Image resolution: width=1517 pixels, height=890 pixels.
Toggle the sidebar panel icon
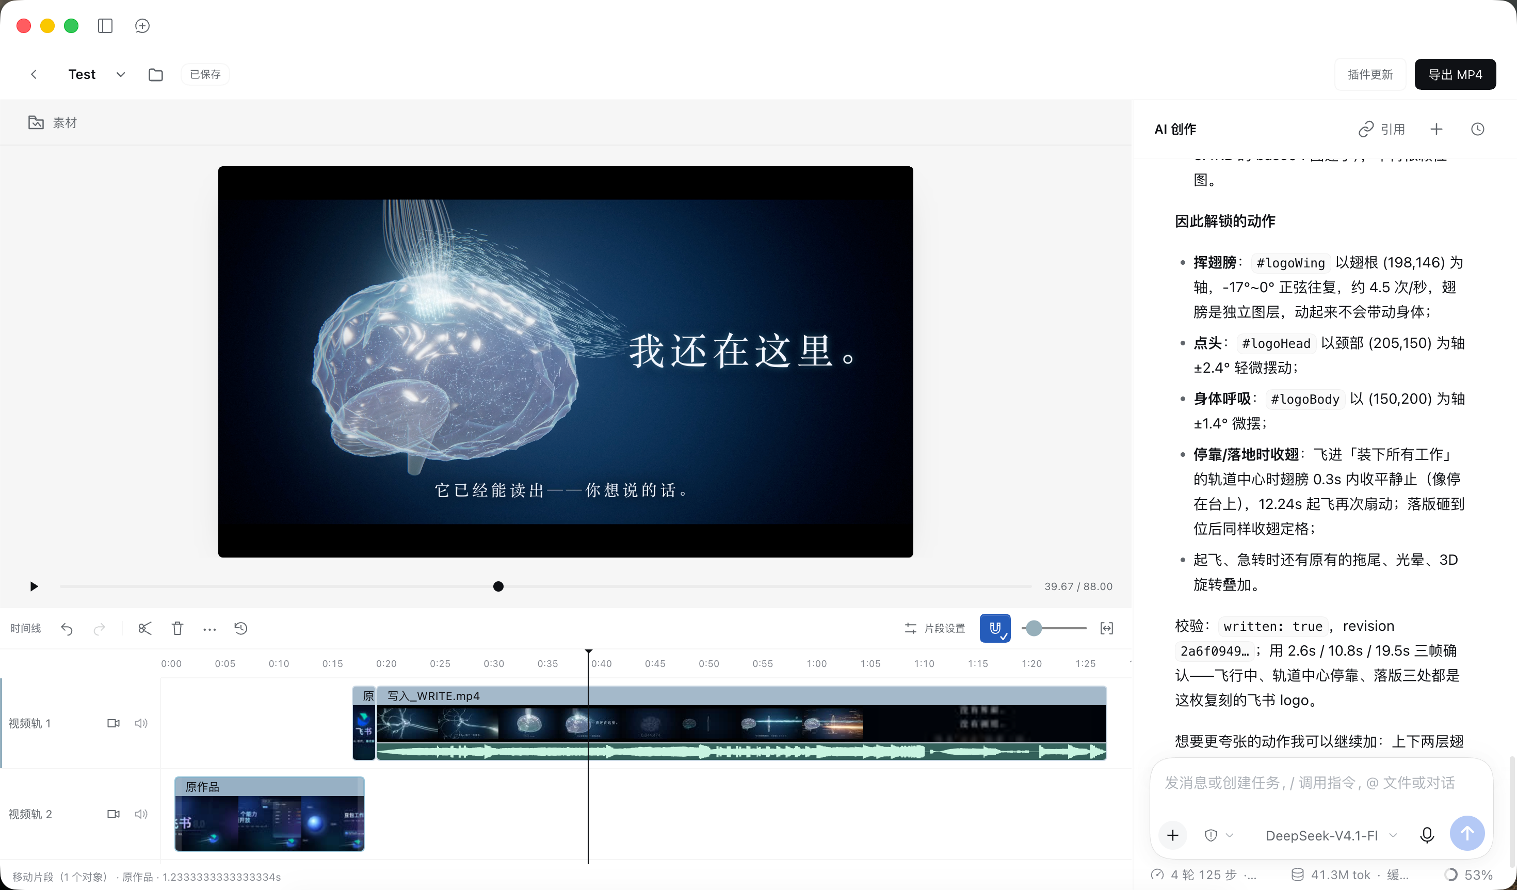tap(105, 26)
